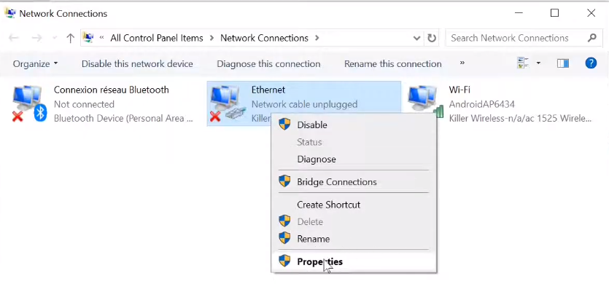This screenshot has width=609, height=284.
Task: Click Diagnose this connection
Action: pyautogui.click(x=268, y=63)
